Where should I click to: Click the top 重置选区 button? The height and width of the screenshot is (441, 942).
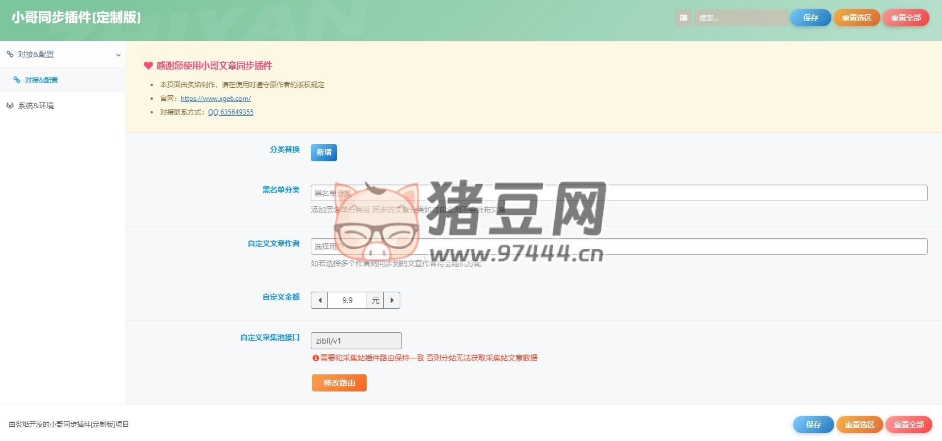pyautogui.click(x=856, y=18)
